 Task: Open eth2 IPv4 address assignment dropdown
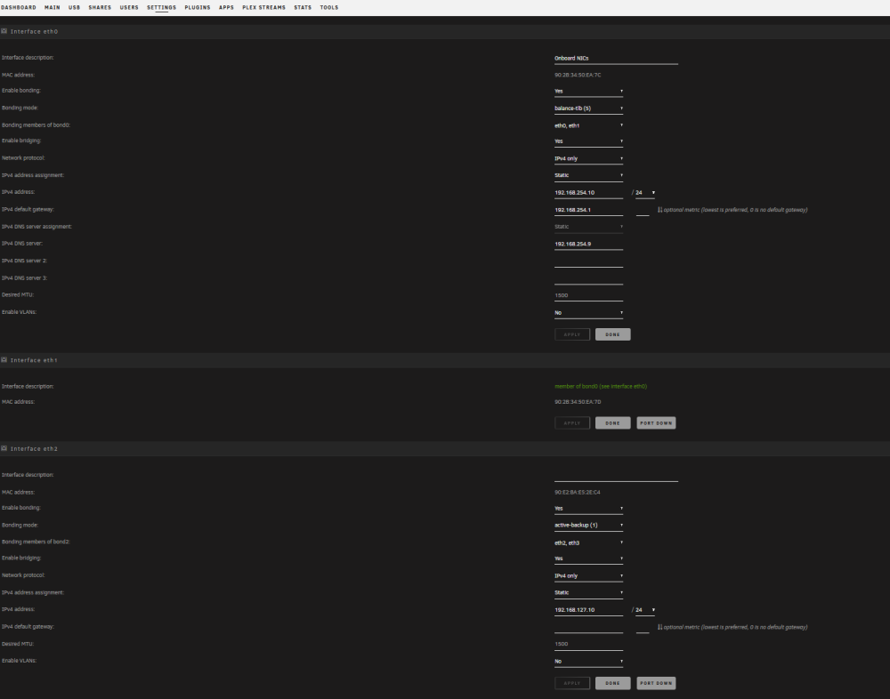[x=588, y=592]
